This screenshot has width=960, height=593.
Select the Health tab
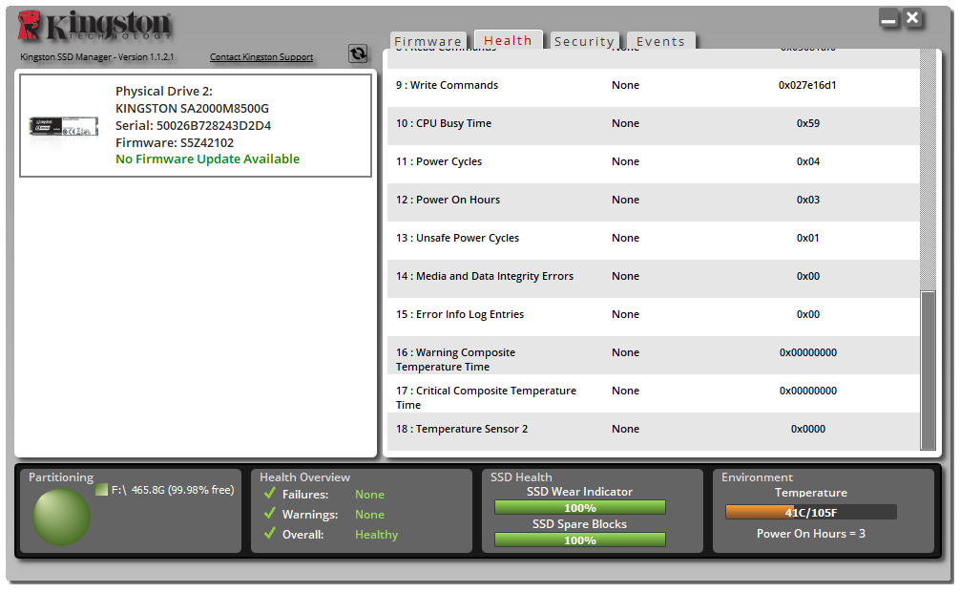pyautogui.click(x=509, y=40)
